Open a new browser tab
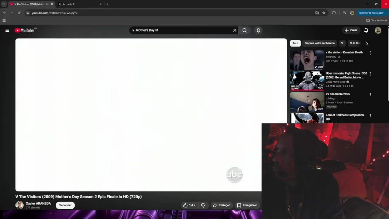 tap(108, 4)
